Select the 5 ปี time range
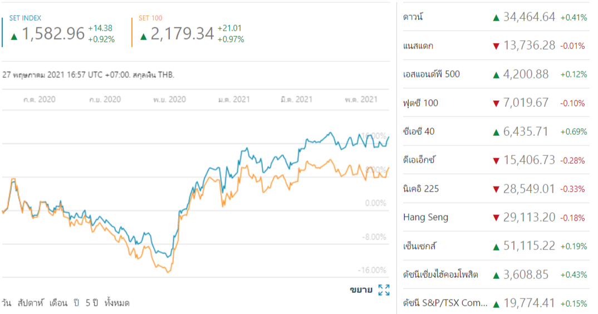Screen dimensions: 598x314 click(x=92, y=303)
